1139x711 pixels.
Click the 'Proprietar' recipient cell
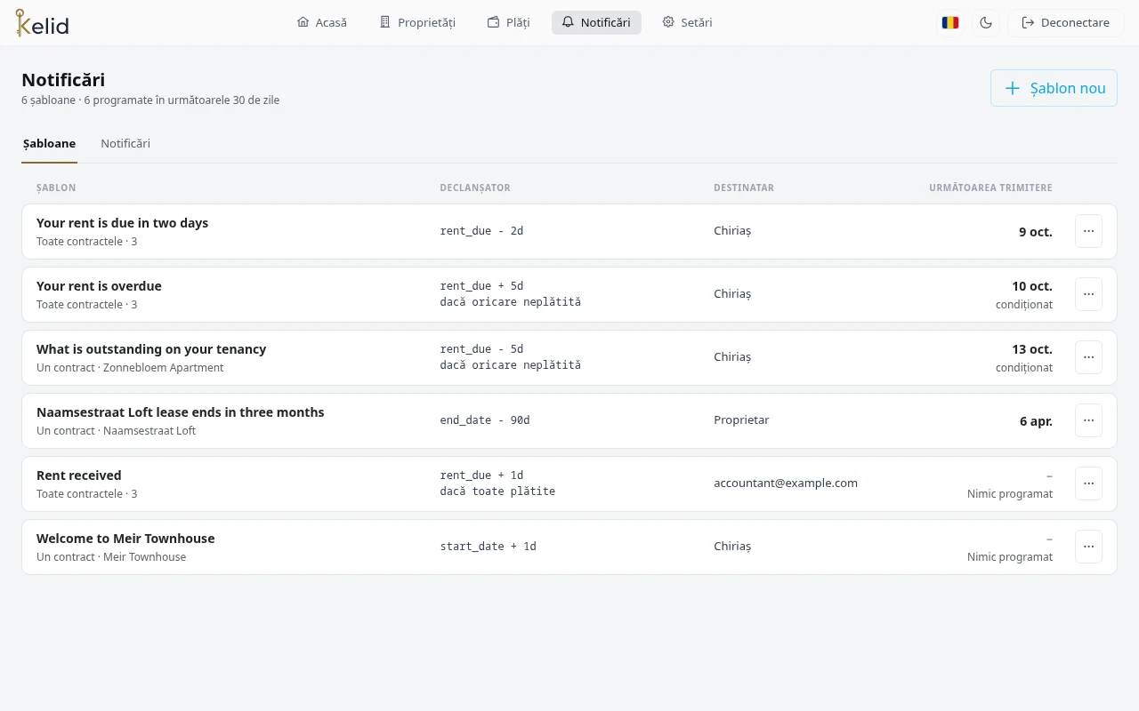[741, 420]
